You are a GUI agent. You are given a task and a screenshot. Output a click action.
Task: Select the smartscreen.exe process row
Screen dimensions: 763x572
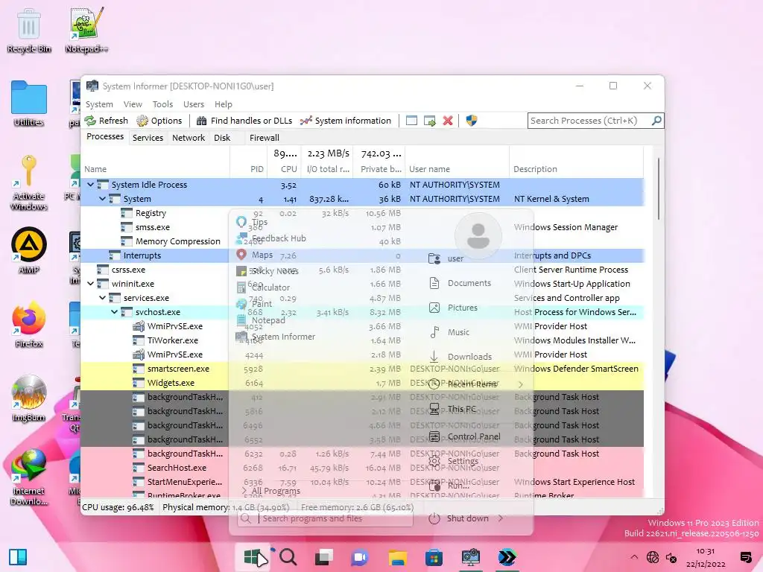point(363,369)
